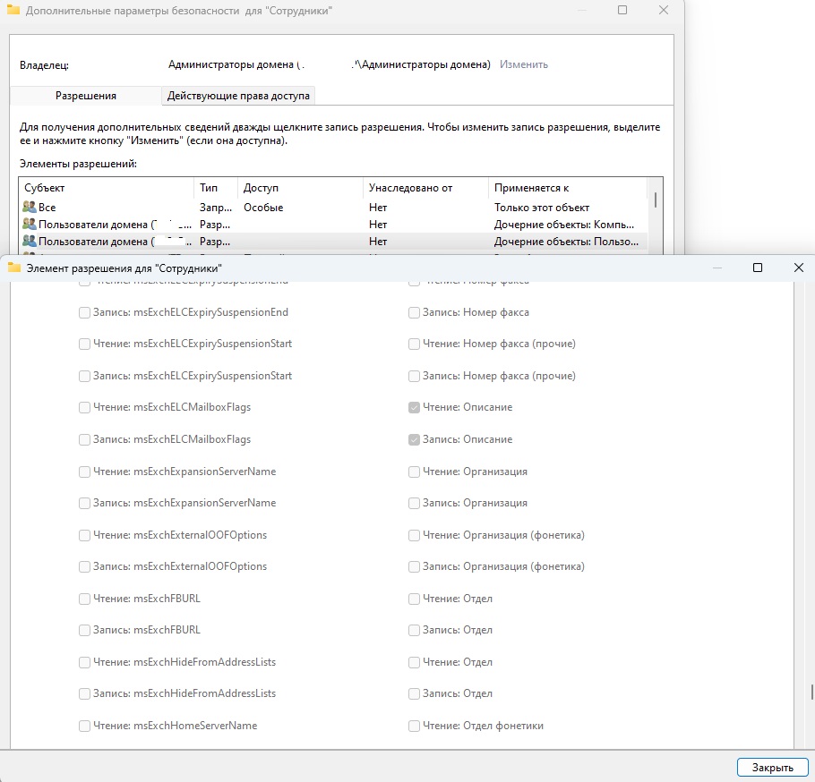The image size is (815, 782).
Task: Tick "Чтение: msExchHomeServerName" checkbox
Action: (x=84, y=726)
